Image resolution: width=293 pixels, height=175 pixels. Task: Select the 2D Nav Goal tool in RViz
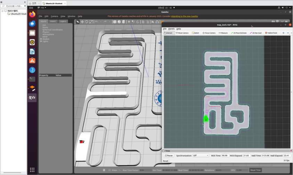[x=255, y=33]
